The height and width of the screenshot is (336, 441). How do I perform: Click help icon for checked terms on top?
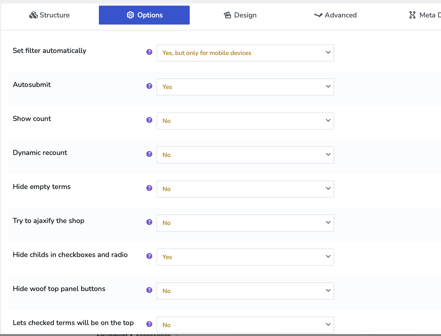[149, 324]
